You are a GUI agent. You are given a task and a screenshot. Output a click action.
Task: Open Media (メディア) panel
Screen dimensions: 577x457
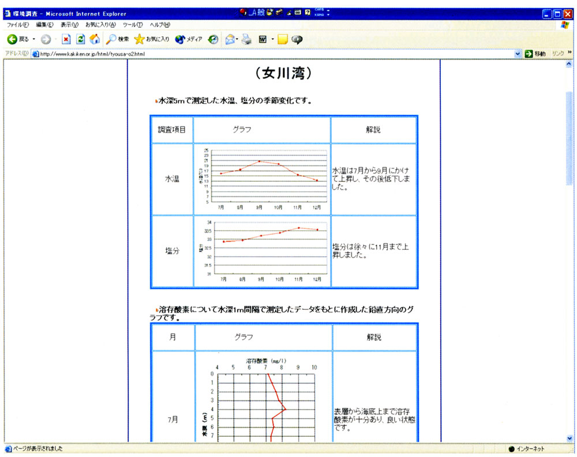pos(189,39)
